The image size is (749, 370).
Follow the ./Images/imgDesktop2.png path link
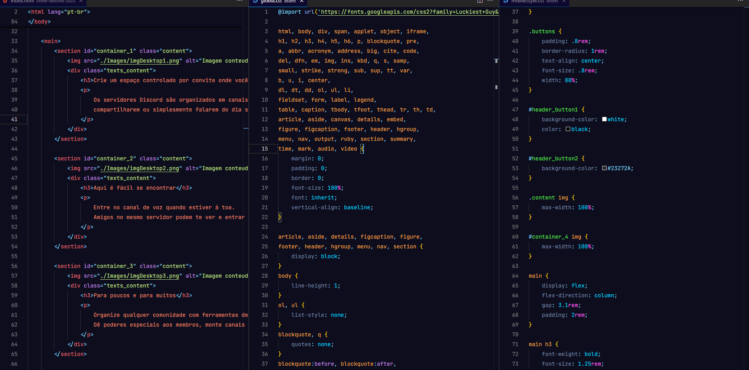(x=140, y=169)
